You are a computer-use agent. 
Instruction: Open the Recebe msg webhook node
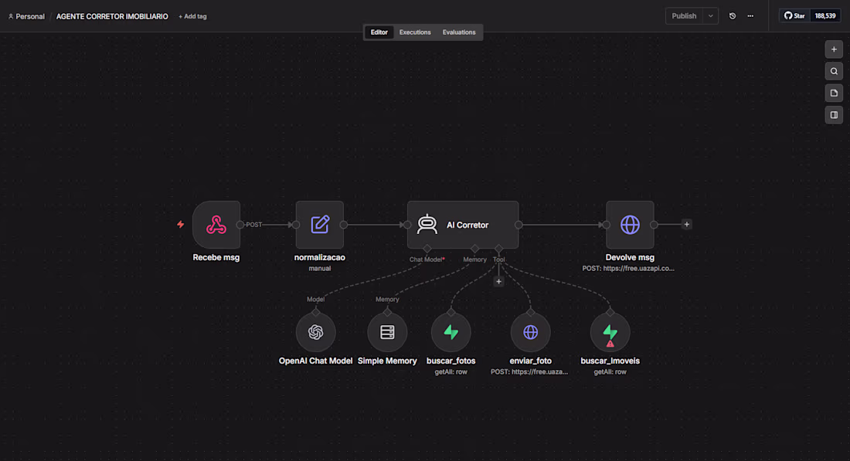(216, 225)
